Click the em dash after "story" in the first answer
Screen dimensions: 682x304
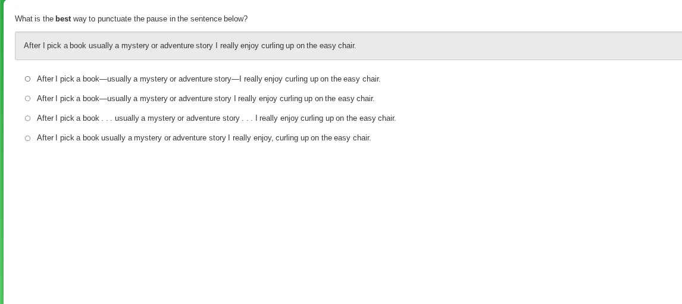(x=235, y=79)
